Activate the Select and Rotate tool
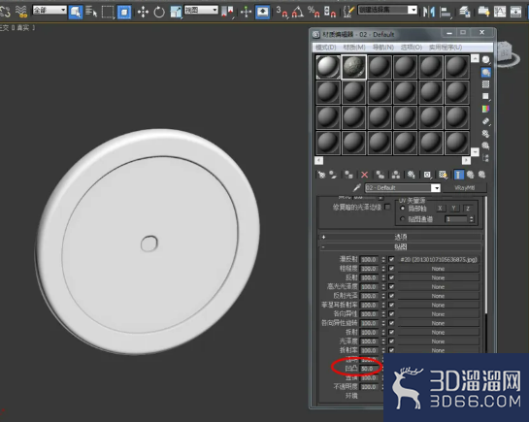The width and height of the screenshot is (529, 422). (x=159, y=13)
